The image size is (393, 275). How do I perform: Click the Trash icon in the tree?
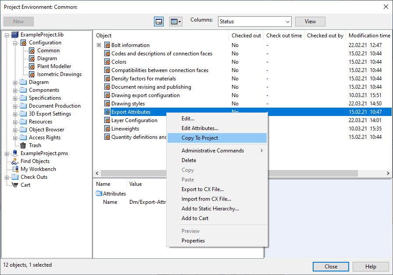click(x=23, y=145)
